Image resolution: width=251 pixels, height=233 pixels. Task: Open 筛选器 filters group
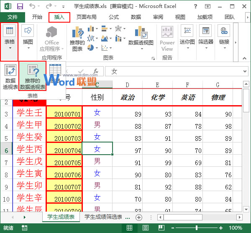click(x=206, y=37)
